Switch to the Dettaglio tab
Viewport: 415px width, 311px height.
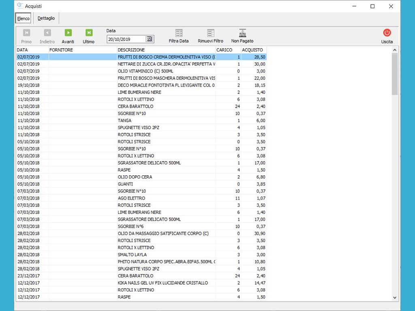[46, 18]
